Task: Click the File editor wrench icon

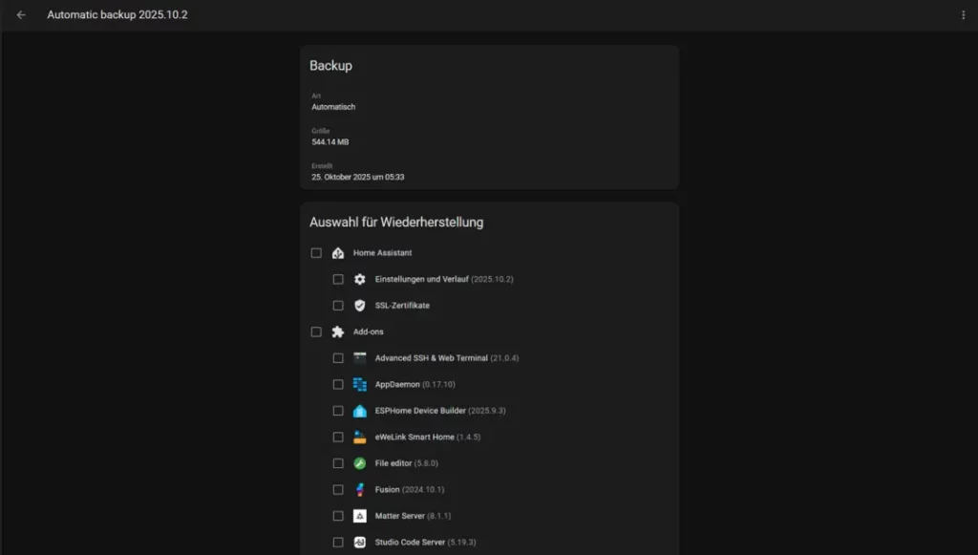Action: pos(359,463)
